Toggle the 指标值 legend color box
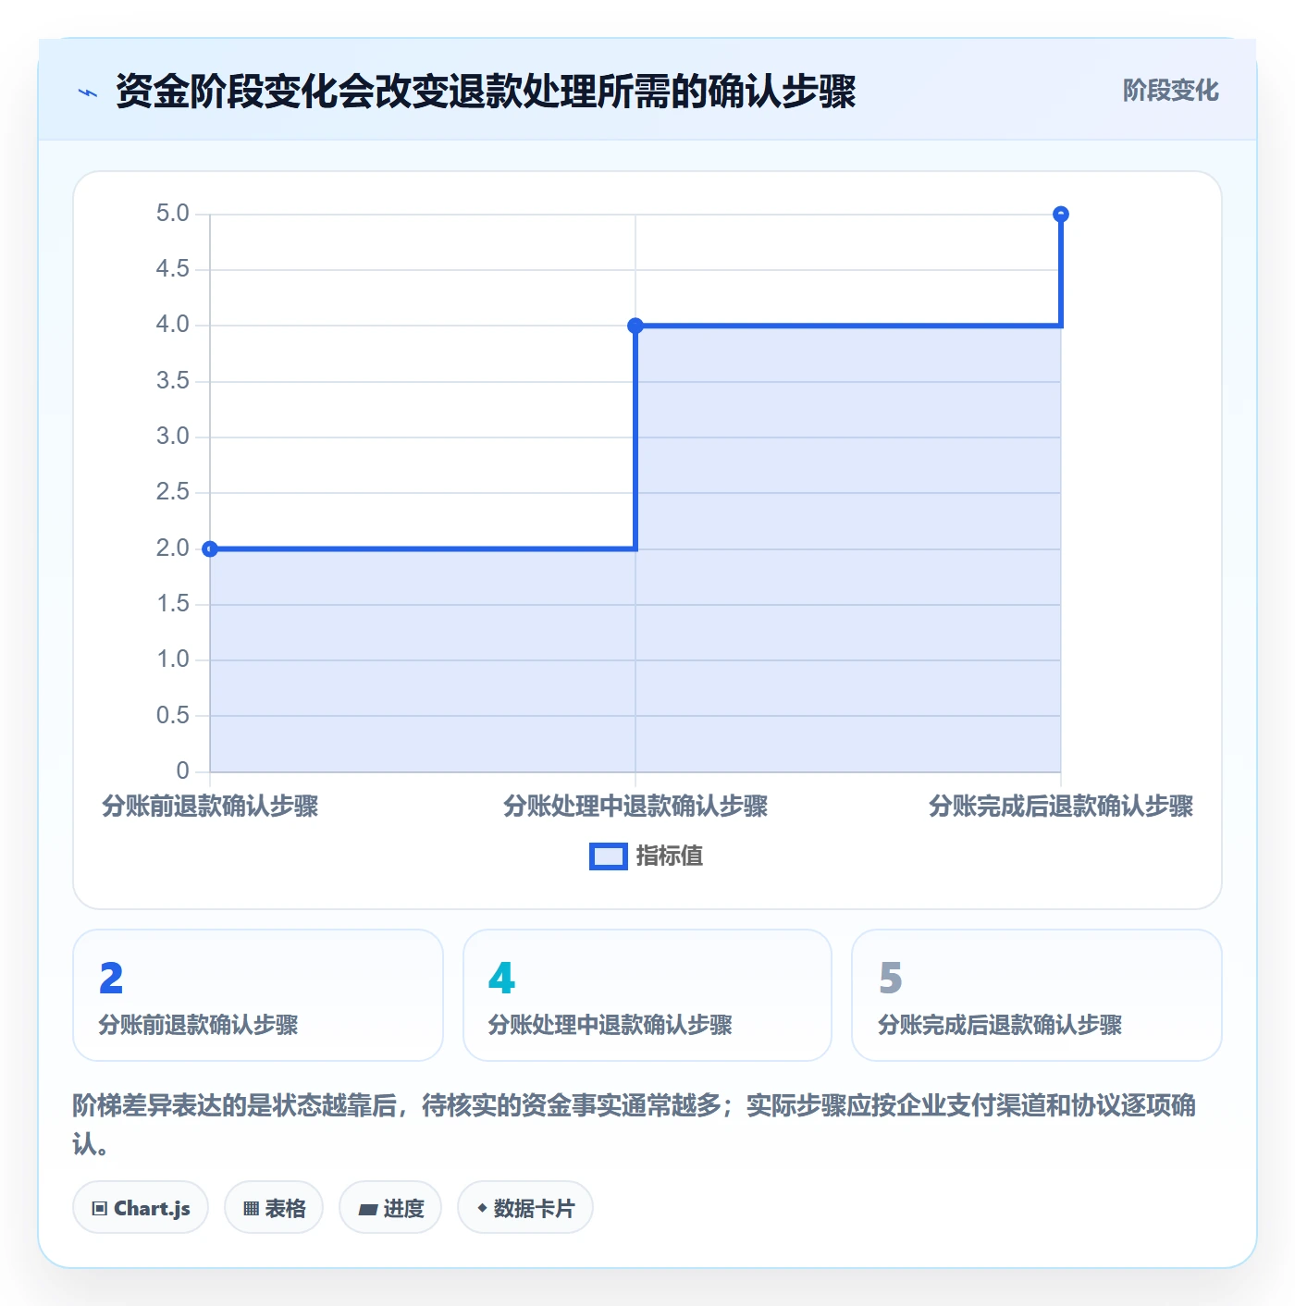This screenshot has height=1306, width=1295. pyautogui.click(x=608, y=856)
